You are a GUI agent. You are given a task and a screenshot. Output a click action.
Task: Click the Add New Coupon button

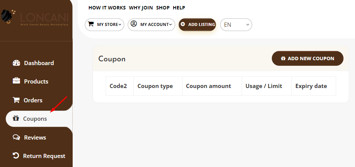tap(308, 58)
